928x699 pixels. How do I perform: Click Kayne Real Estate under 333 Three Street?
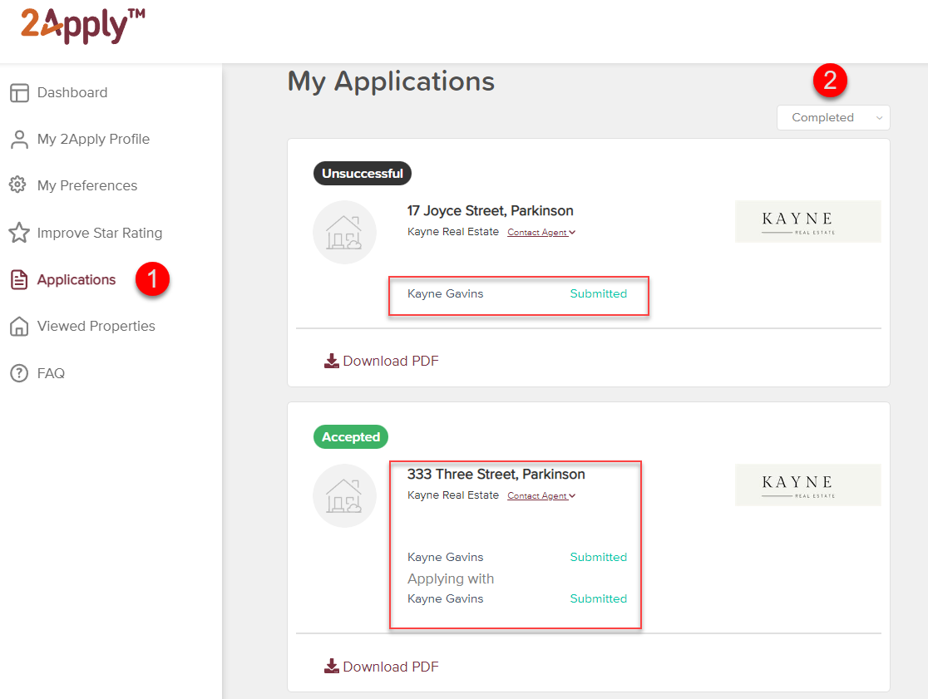pyautogui.click(x=452, y=495)
